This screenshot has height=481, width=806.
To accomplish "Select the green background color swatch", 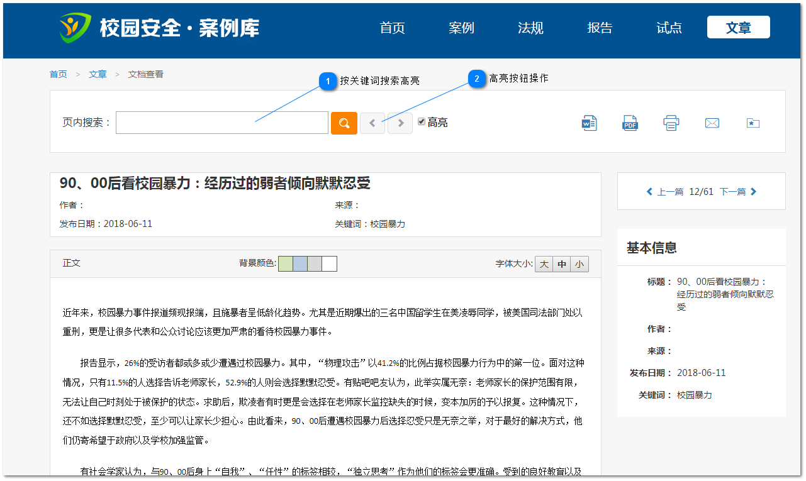I will [x=286, y=263].
